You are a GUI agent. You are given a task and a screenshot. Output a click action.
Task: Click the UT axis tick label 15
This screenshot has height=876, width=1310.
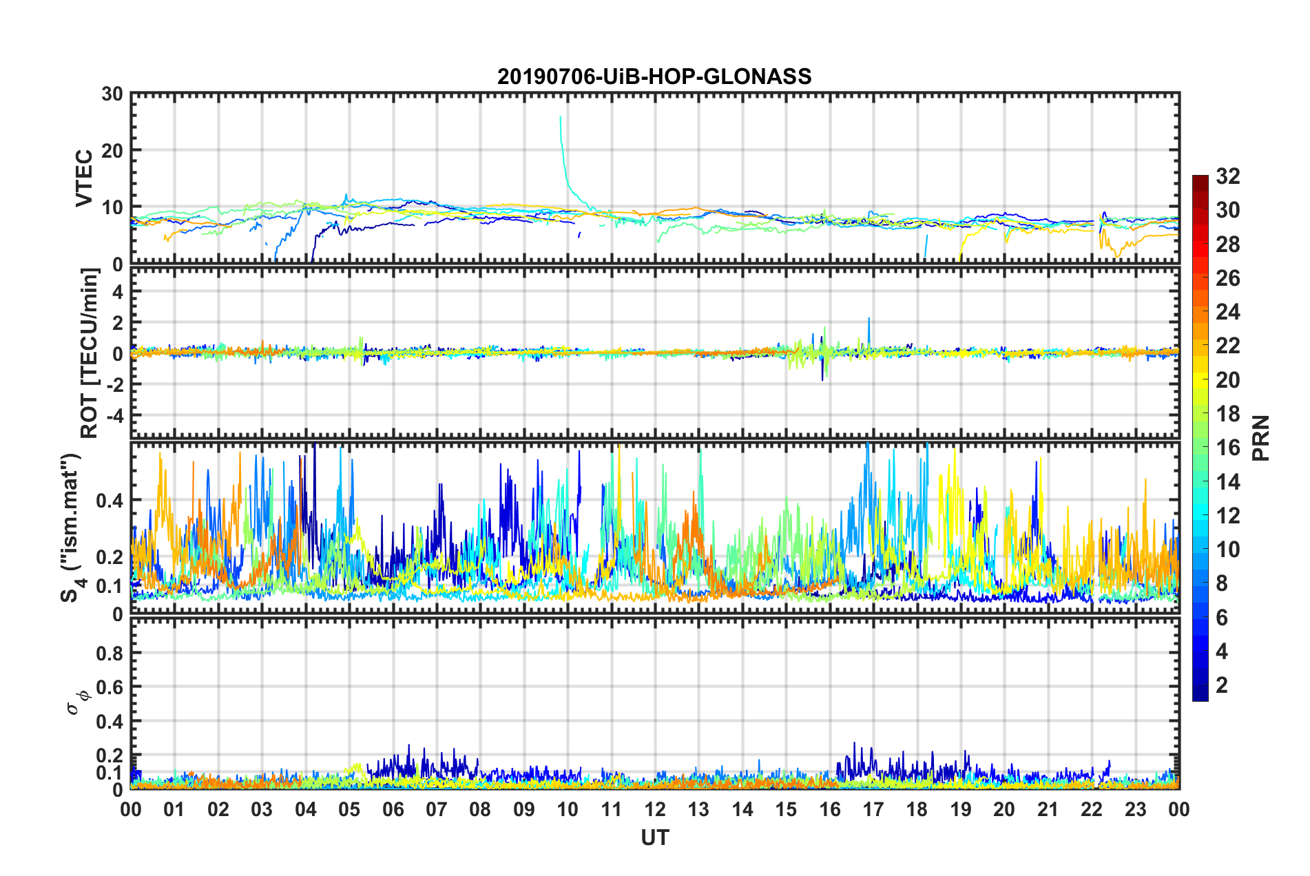click(786, 809)
